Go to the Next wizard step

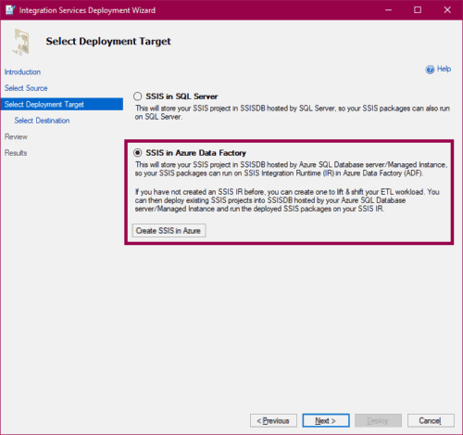click(326, 420)
